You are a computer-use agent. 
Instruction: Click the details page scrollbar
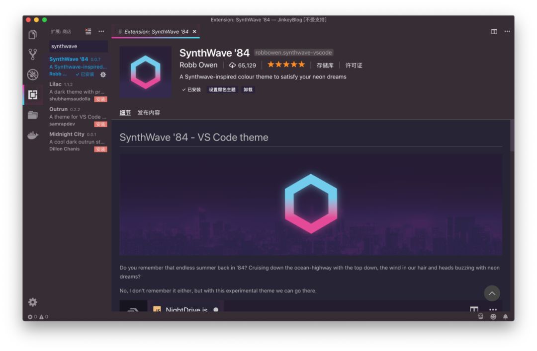[x=512, y=136]
